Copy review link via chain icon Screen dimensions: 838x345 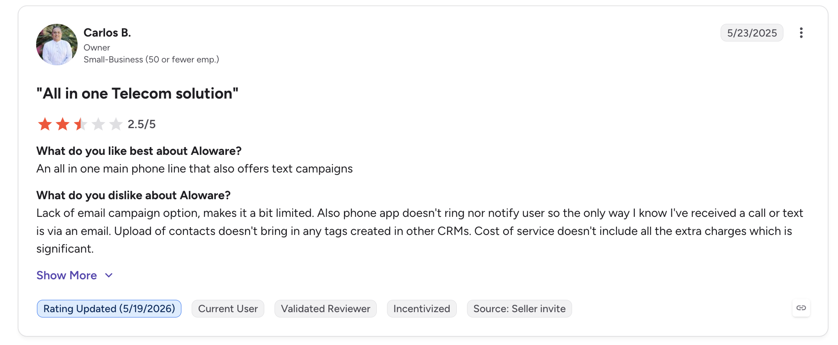pyautogui.click(x=801, y=308)
